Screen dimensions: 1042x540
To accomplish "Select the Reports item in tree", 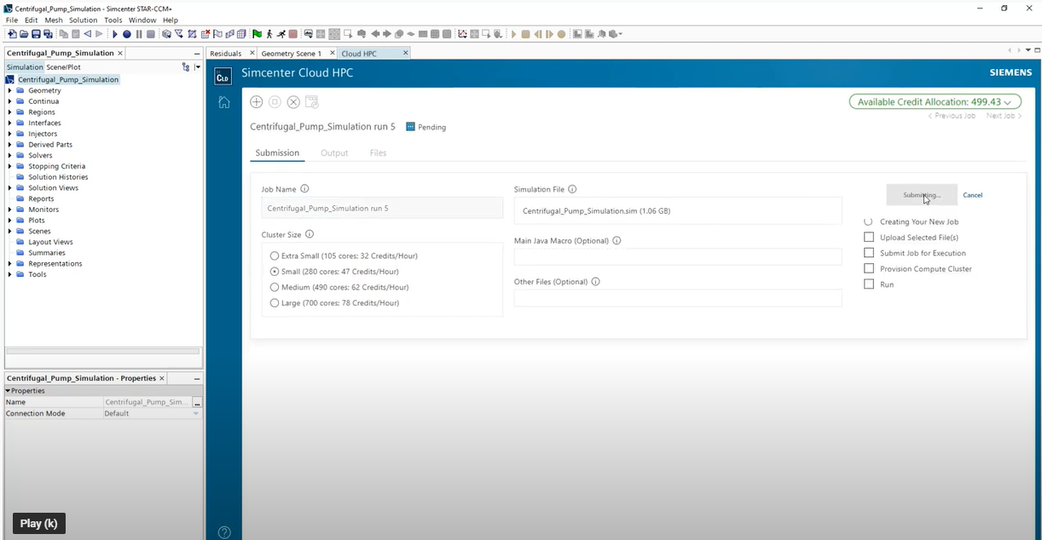I will coord(41,198).
